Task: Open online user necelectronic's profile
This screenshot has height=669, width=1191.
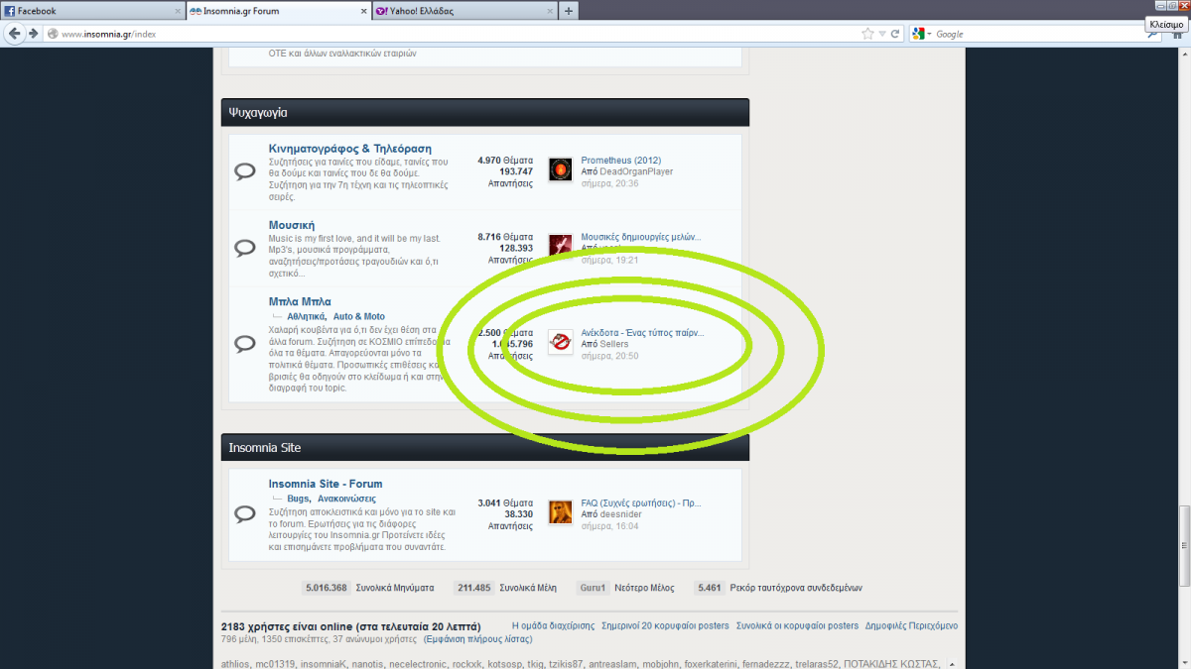Action: [416, 663]
